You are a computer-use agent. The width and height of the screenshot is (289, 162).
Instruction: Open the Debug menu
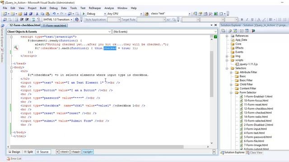53,8
